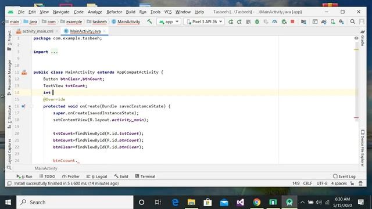The image size is (372, 209).
Task: Open the Logcat tool window
Action: click(97, 176)
